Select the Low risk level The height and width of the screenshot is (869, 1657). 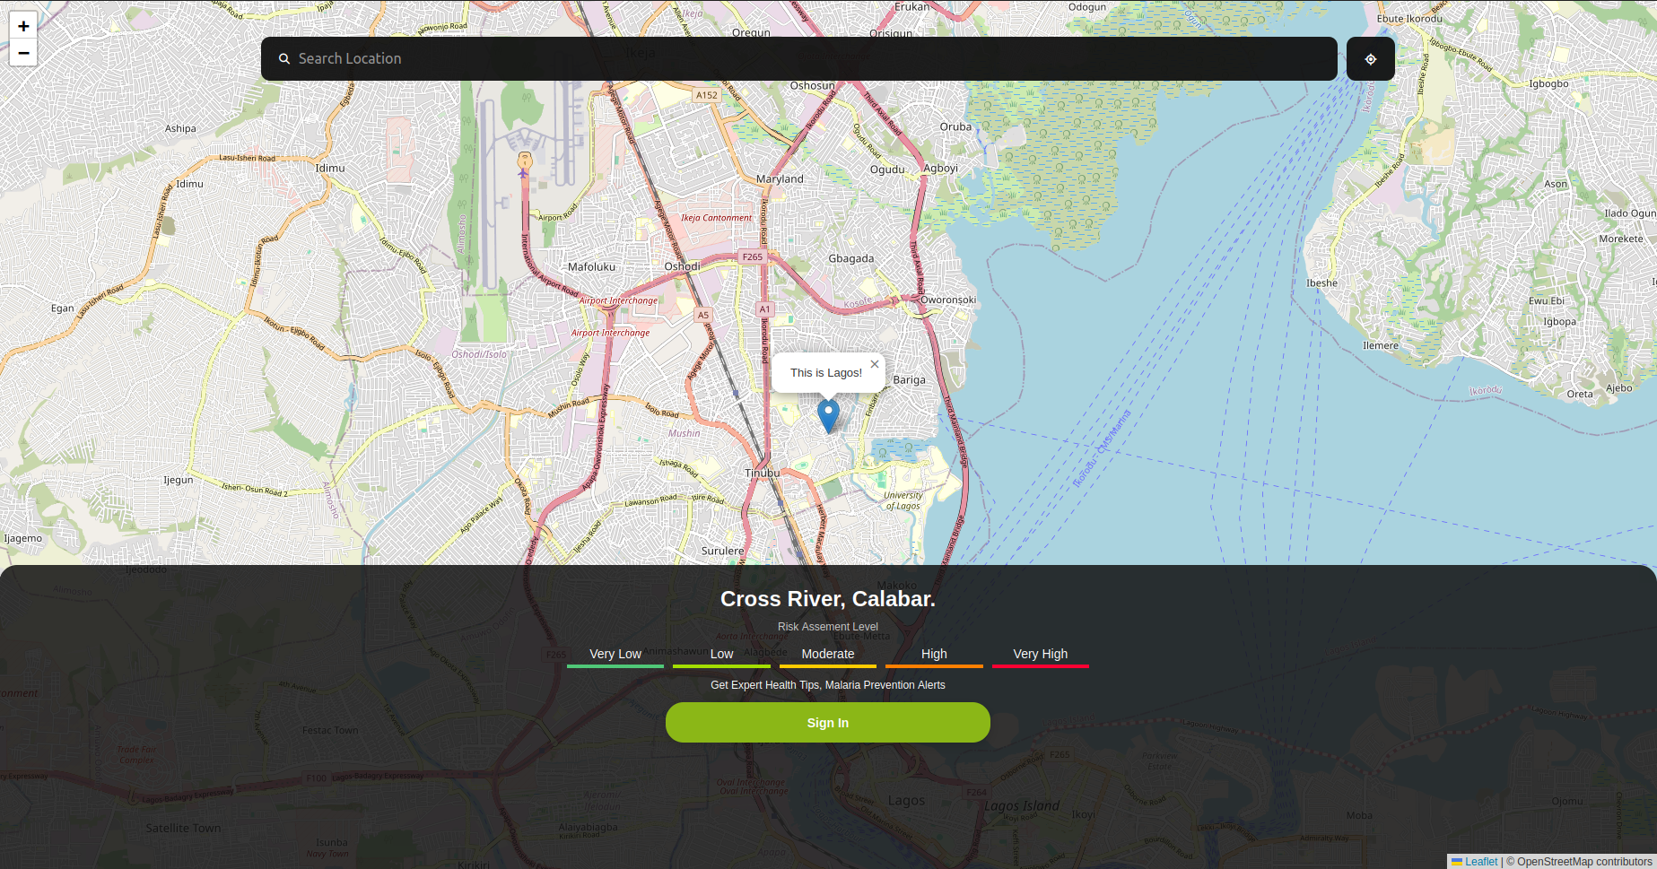721,655
